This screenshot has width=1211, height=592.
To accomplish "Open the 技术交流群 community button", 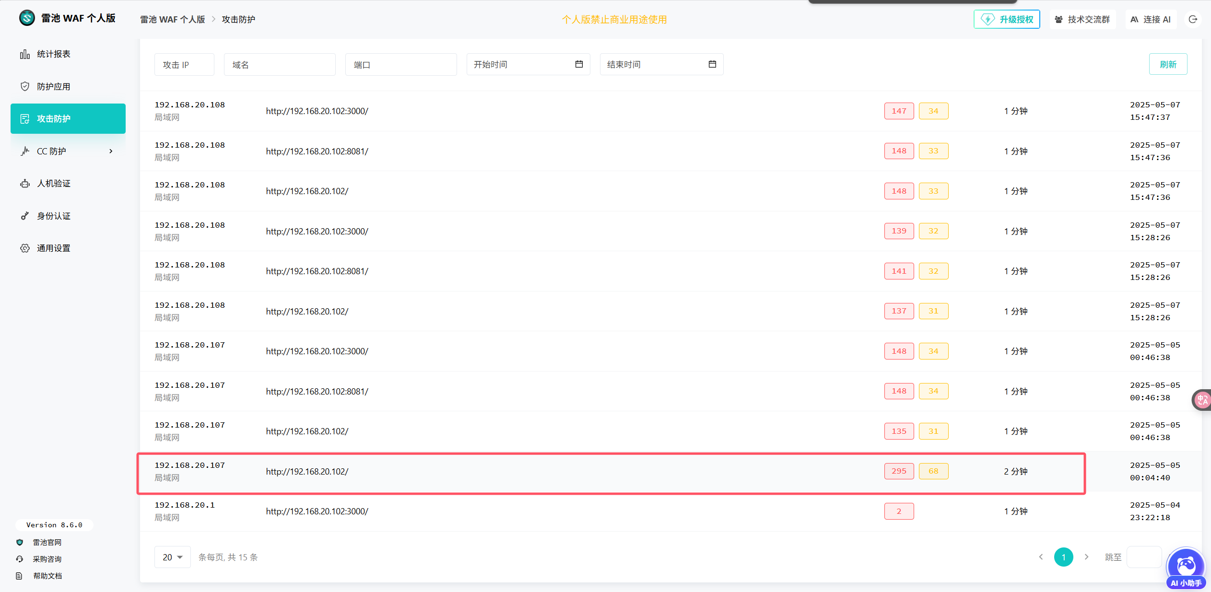I will click(x=1082, y=20).
